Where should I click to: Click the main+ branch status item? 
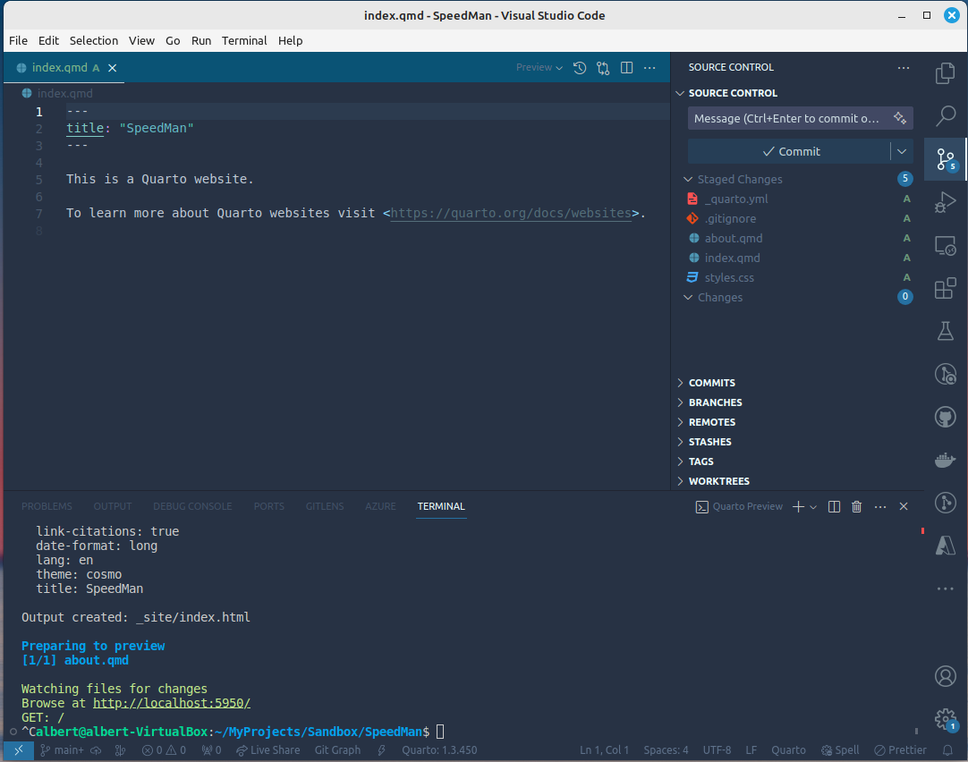tap(62, 750)
